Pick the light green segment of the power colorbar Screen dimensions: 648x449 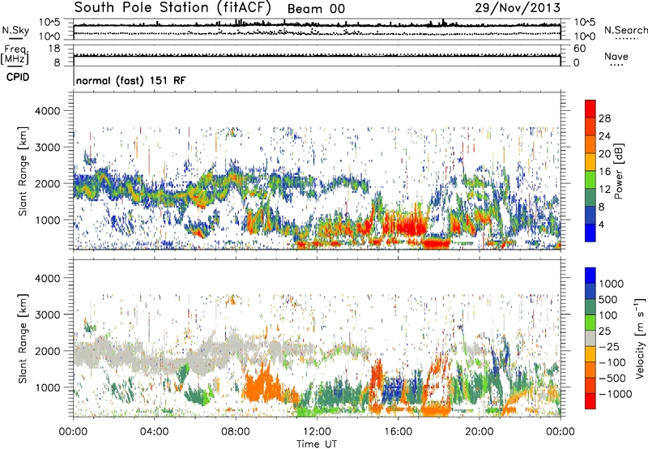click(590, 180)
